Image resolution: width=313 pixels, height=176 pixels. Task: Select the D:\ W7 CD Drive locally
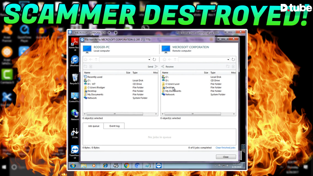(x=121, y=84)
